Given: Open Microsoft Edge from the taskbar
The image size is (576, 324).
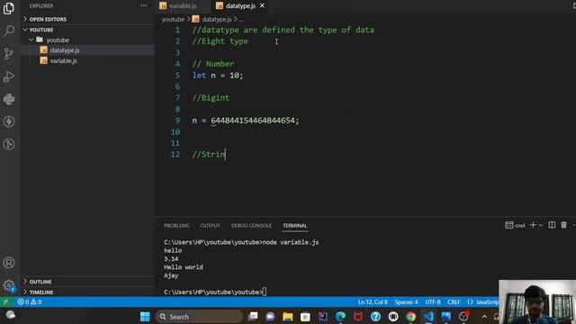Looking at the screenshot, I should [340, 317].
